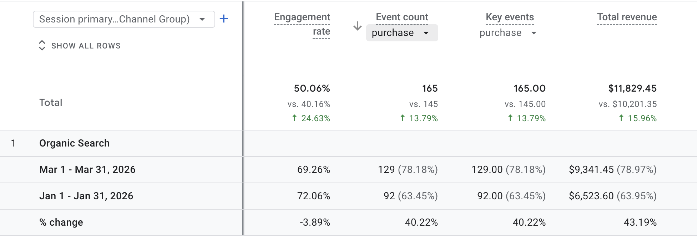Click the Mar 1 - Mar 31, 2026 row label
This screenshot has height=236, width=698.
[87, 169]
